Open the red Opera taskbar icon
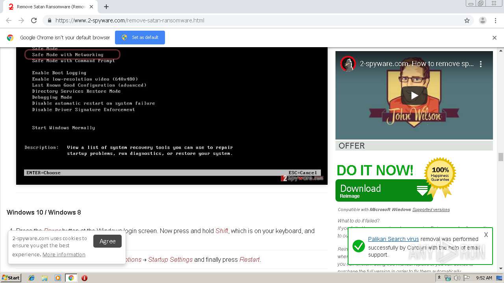This screenshot has width=504, height=283. 84,278
